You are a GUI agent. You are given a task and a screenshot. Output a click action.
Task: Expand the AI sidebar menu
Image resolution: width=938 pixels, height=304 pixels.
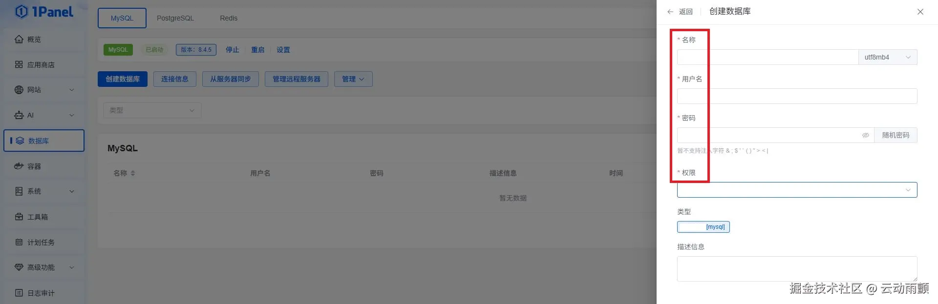pos(72,115)
